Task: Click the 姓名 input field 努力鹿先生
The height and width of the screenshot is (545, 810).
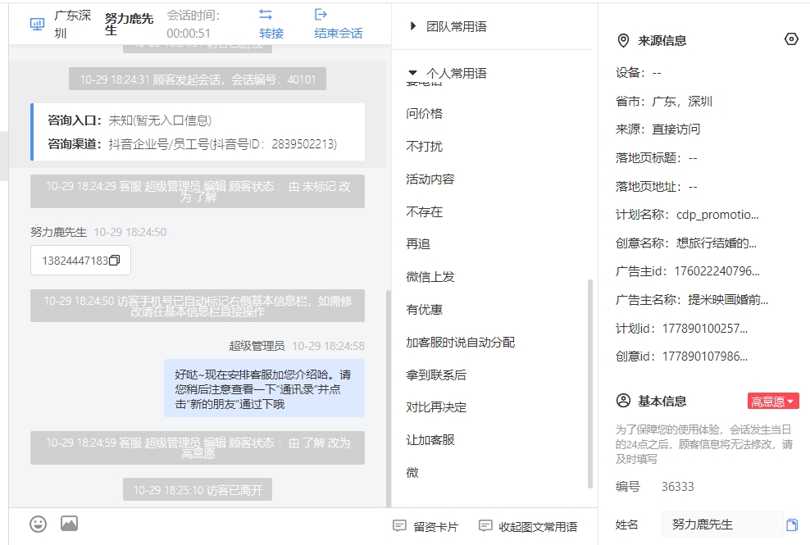Action: pyautogui.click(x=721, y=525)
